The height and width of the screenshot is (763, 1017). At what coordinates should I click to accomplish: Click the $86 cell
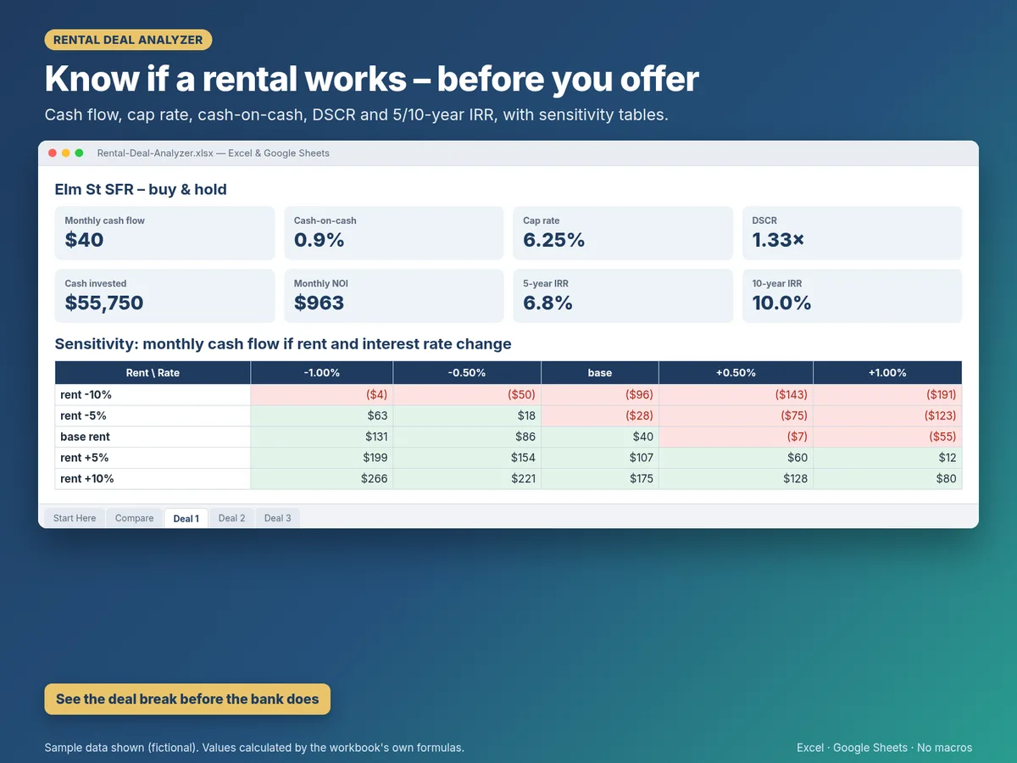(467, 437)
